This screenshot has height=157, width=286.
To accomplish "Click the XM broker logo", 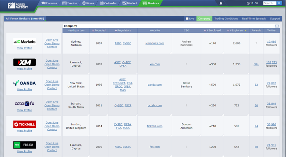I will [x=25, y=62].
